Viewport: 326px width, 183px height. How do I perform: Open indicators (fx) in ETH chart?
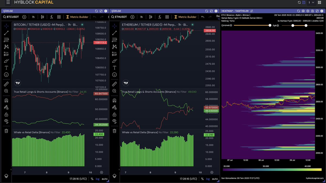point(159,17)
